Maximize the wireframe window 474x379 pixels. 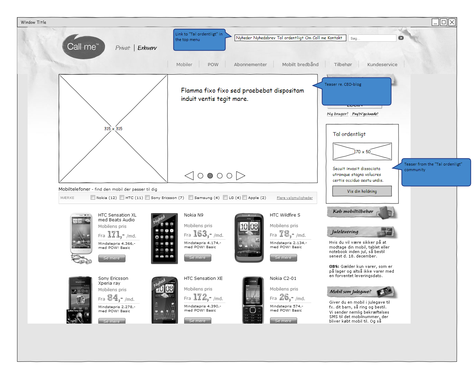click(444, 22)
